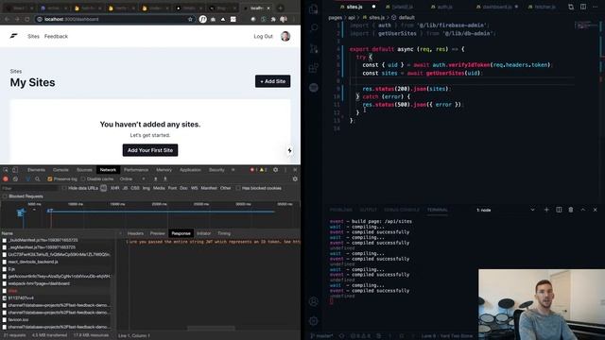Screen dimensions: 605x340
Task: Click the app logo in the header
Action: (x=14, y=36)
